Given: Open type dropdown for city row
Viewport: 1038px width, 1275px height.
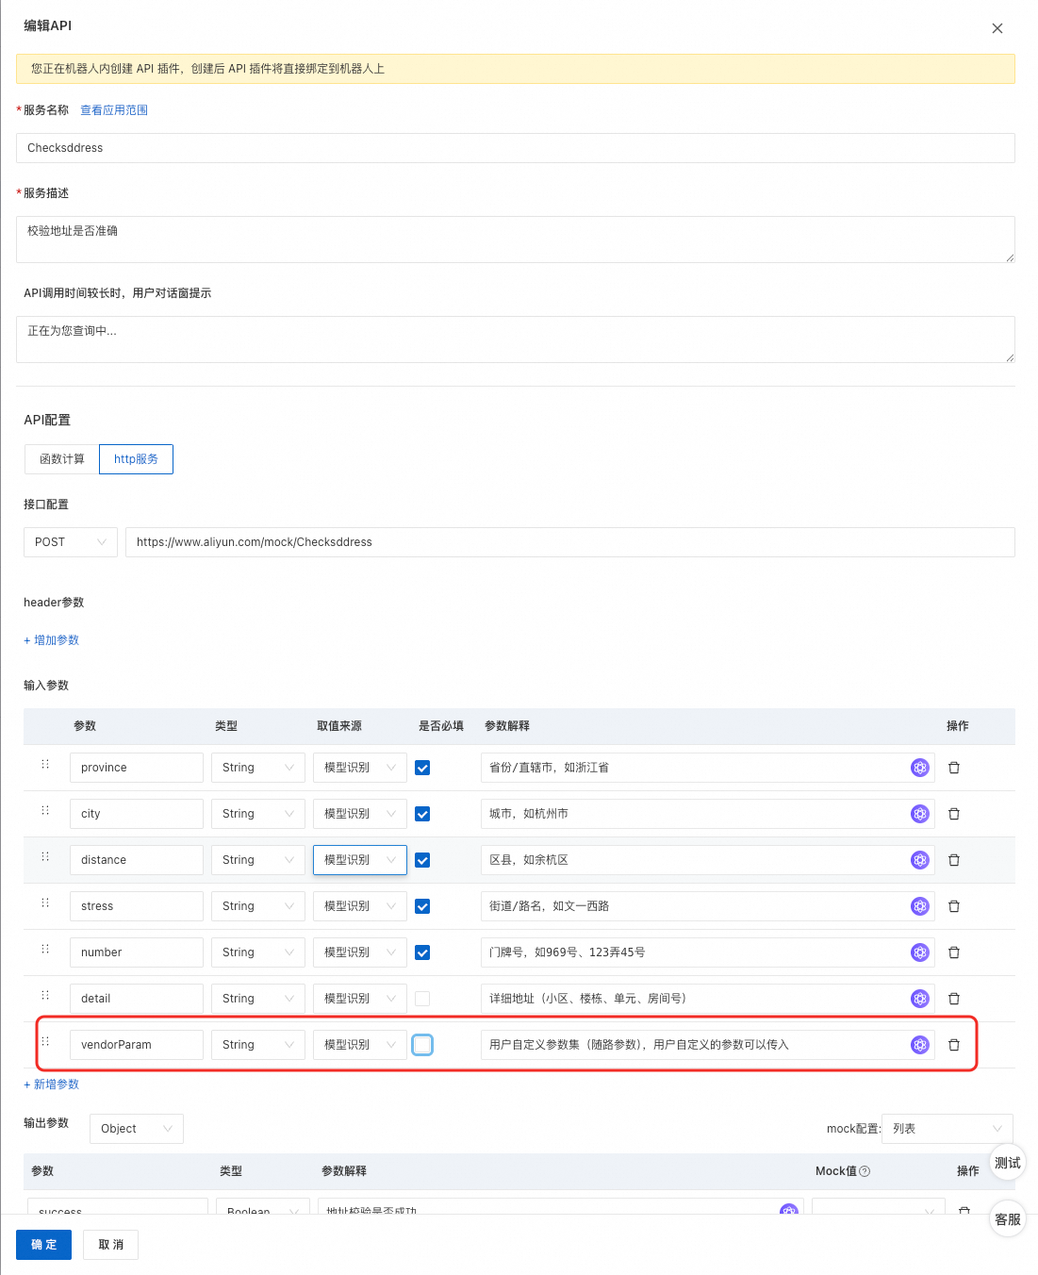Looking at the screenshot, I should coord(258,814).
